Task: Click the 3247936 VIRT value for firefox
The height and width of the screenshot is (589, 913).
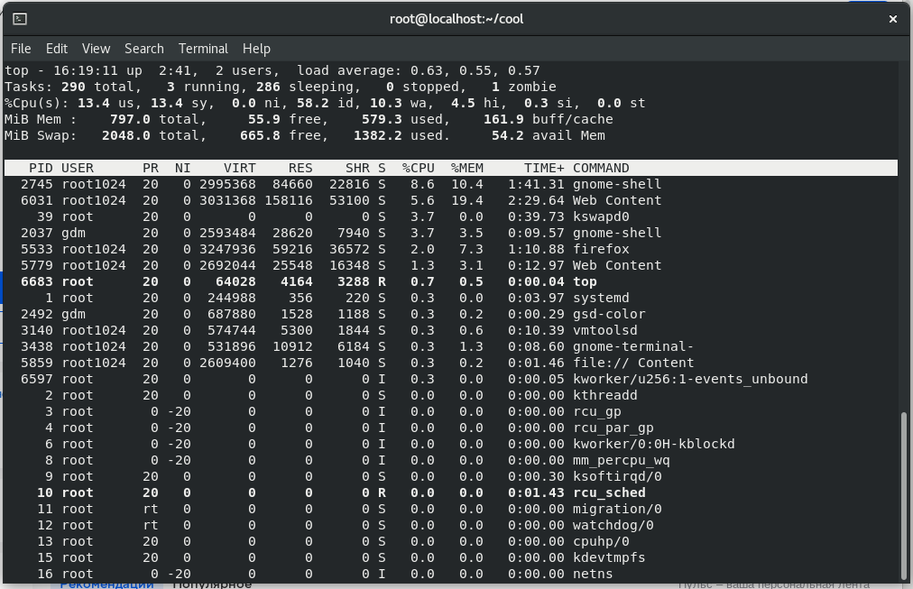Action: click(x=227, y=250)
